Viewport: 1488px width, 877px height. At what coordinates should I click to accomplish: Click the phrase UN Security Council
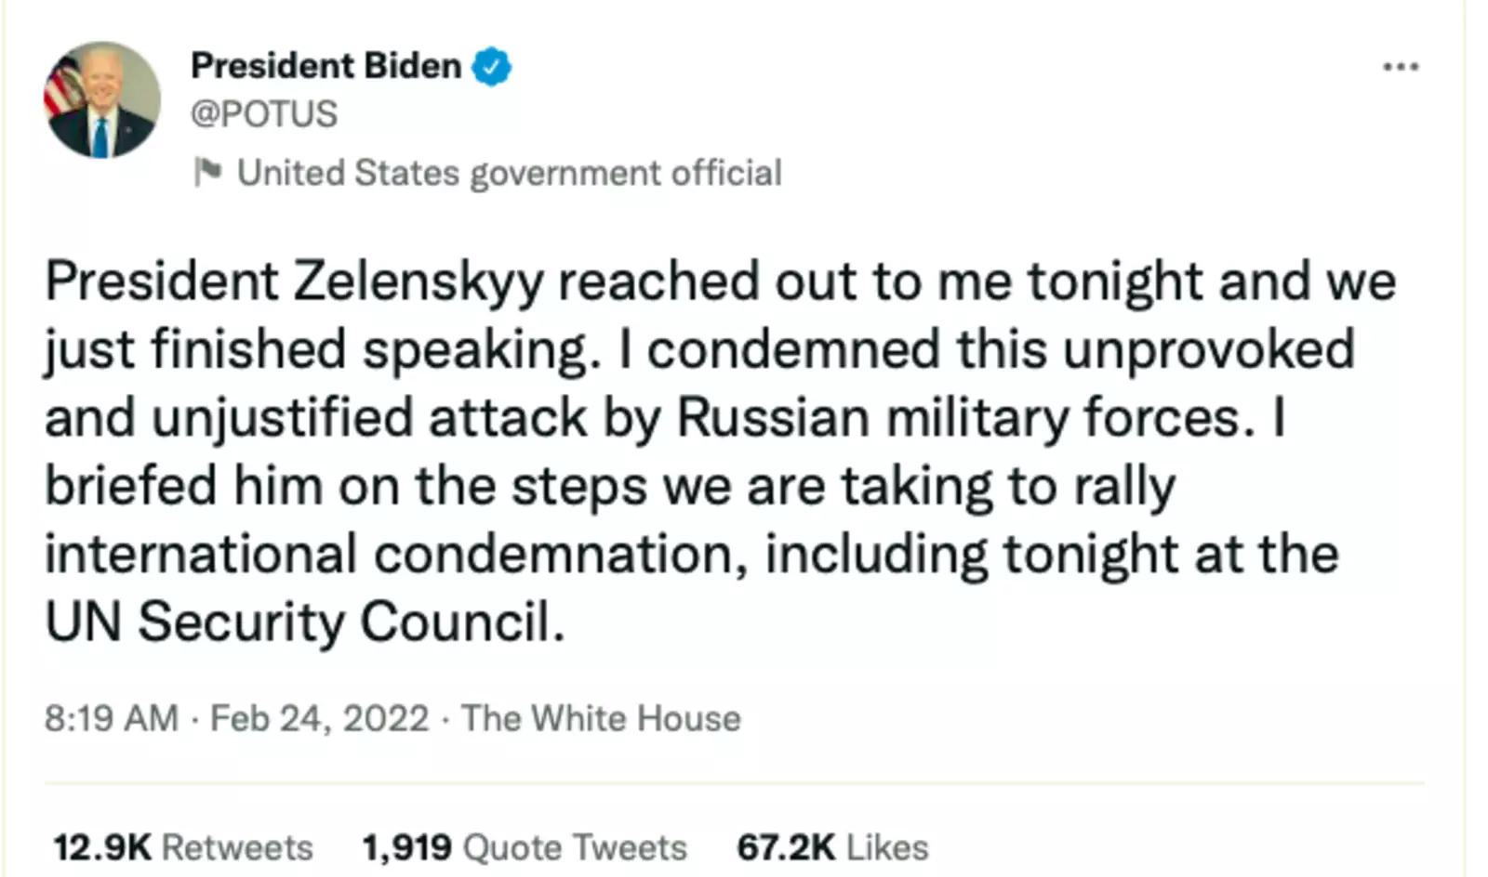304,622
